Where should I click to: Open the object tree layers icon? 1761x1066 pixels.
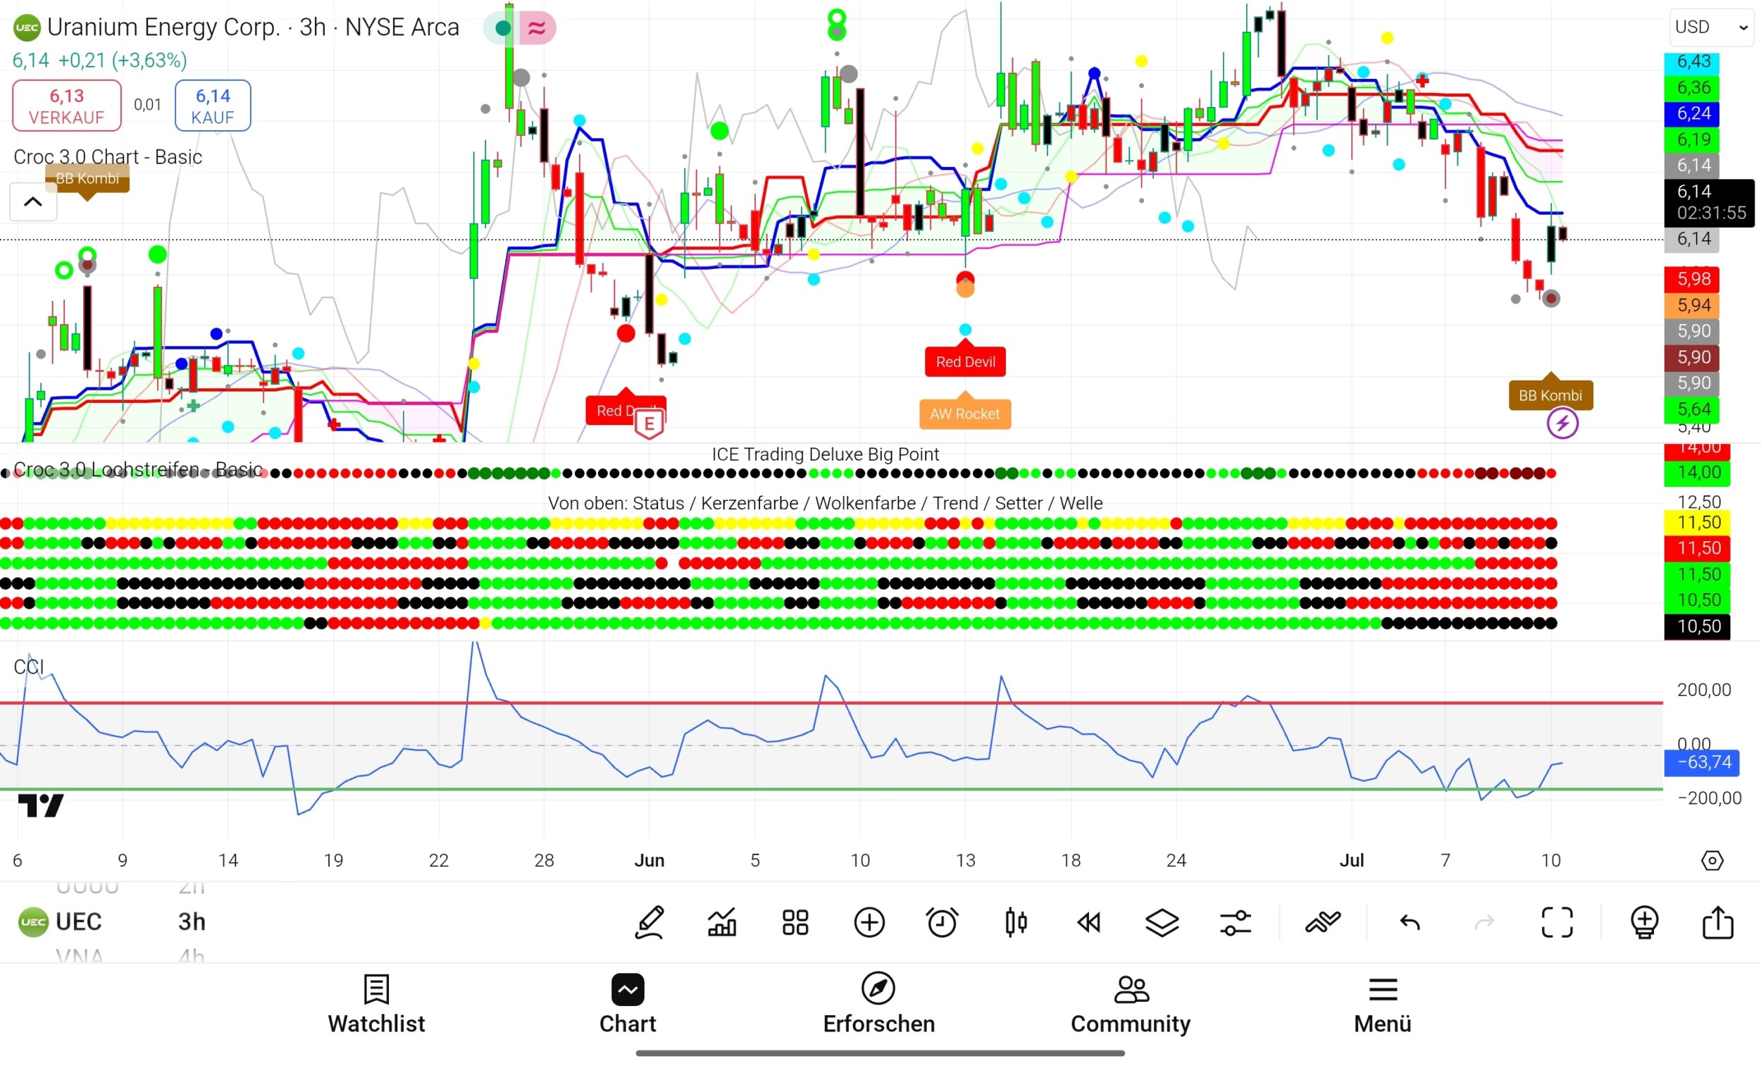(1162, 922)
